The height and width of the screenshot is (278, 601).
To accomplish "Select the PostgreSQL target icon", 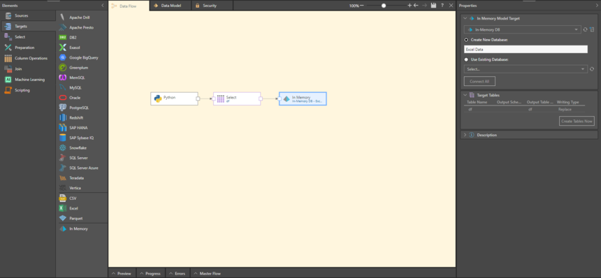I will coord(62,108).
